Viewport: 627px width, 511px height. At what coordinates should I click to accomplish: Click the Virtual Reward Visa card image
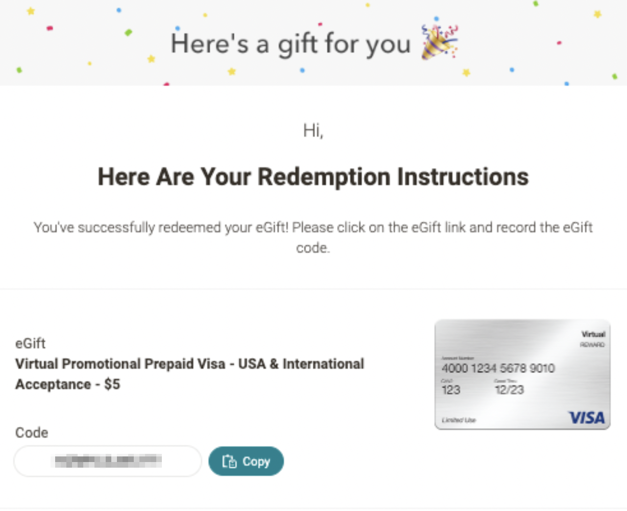(x=522, y=375)
